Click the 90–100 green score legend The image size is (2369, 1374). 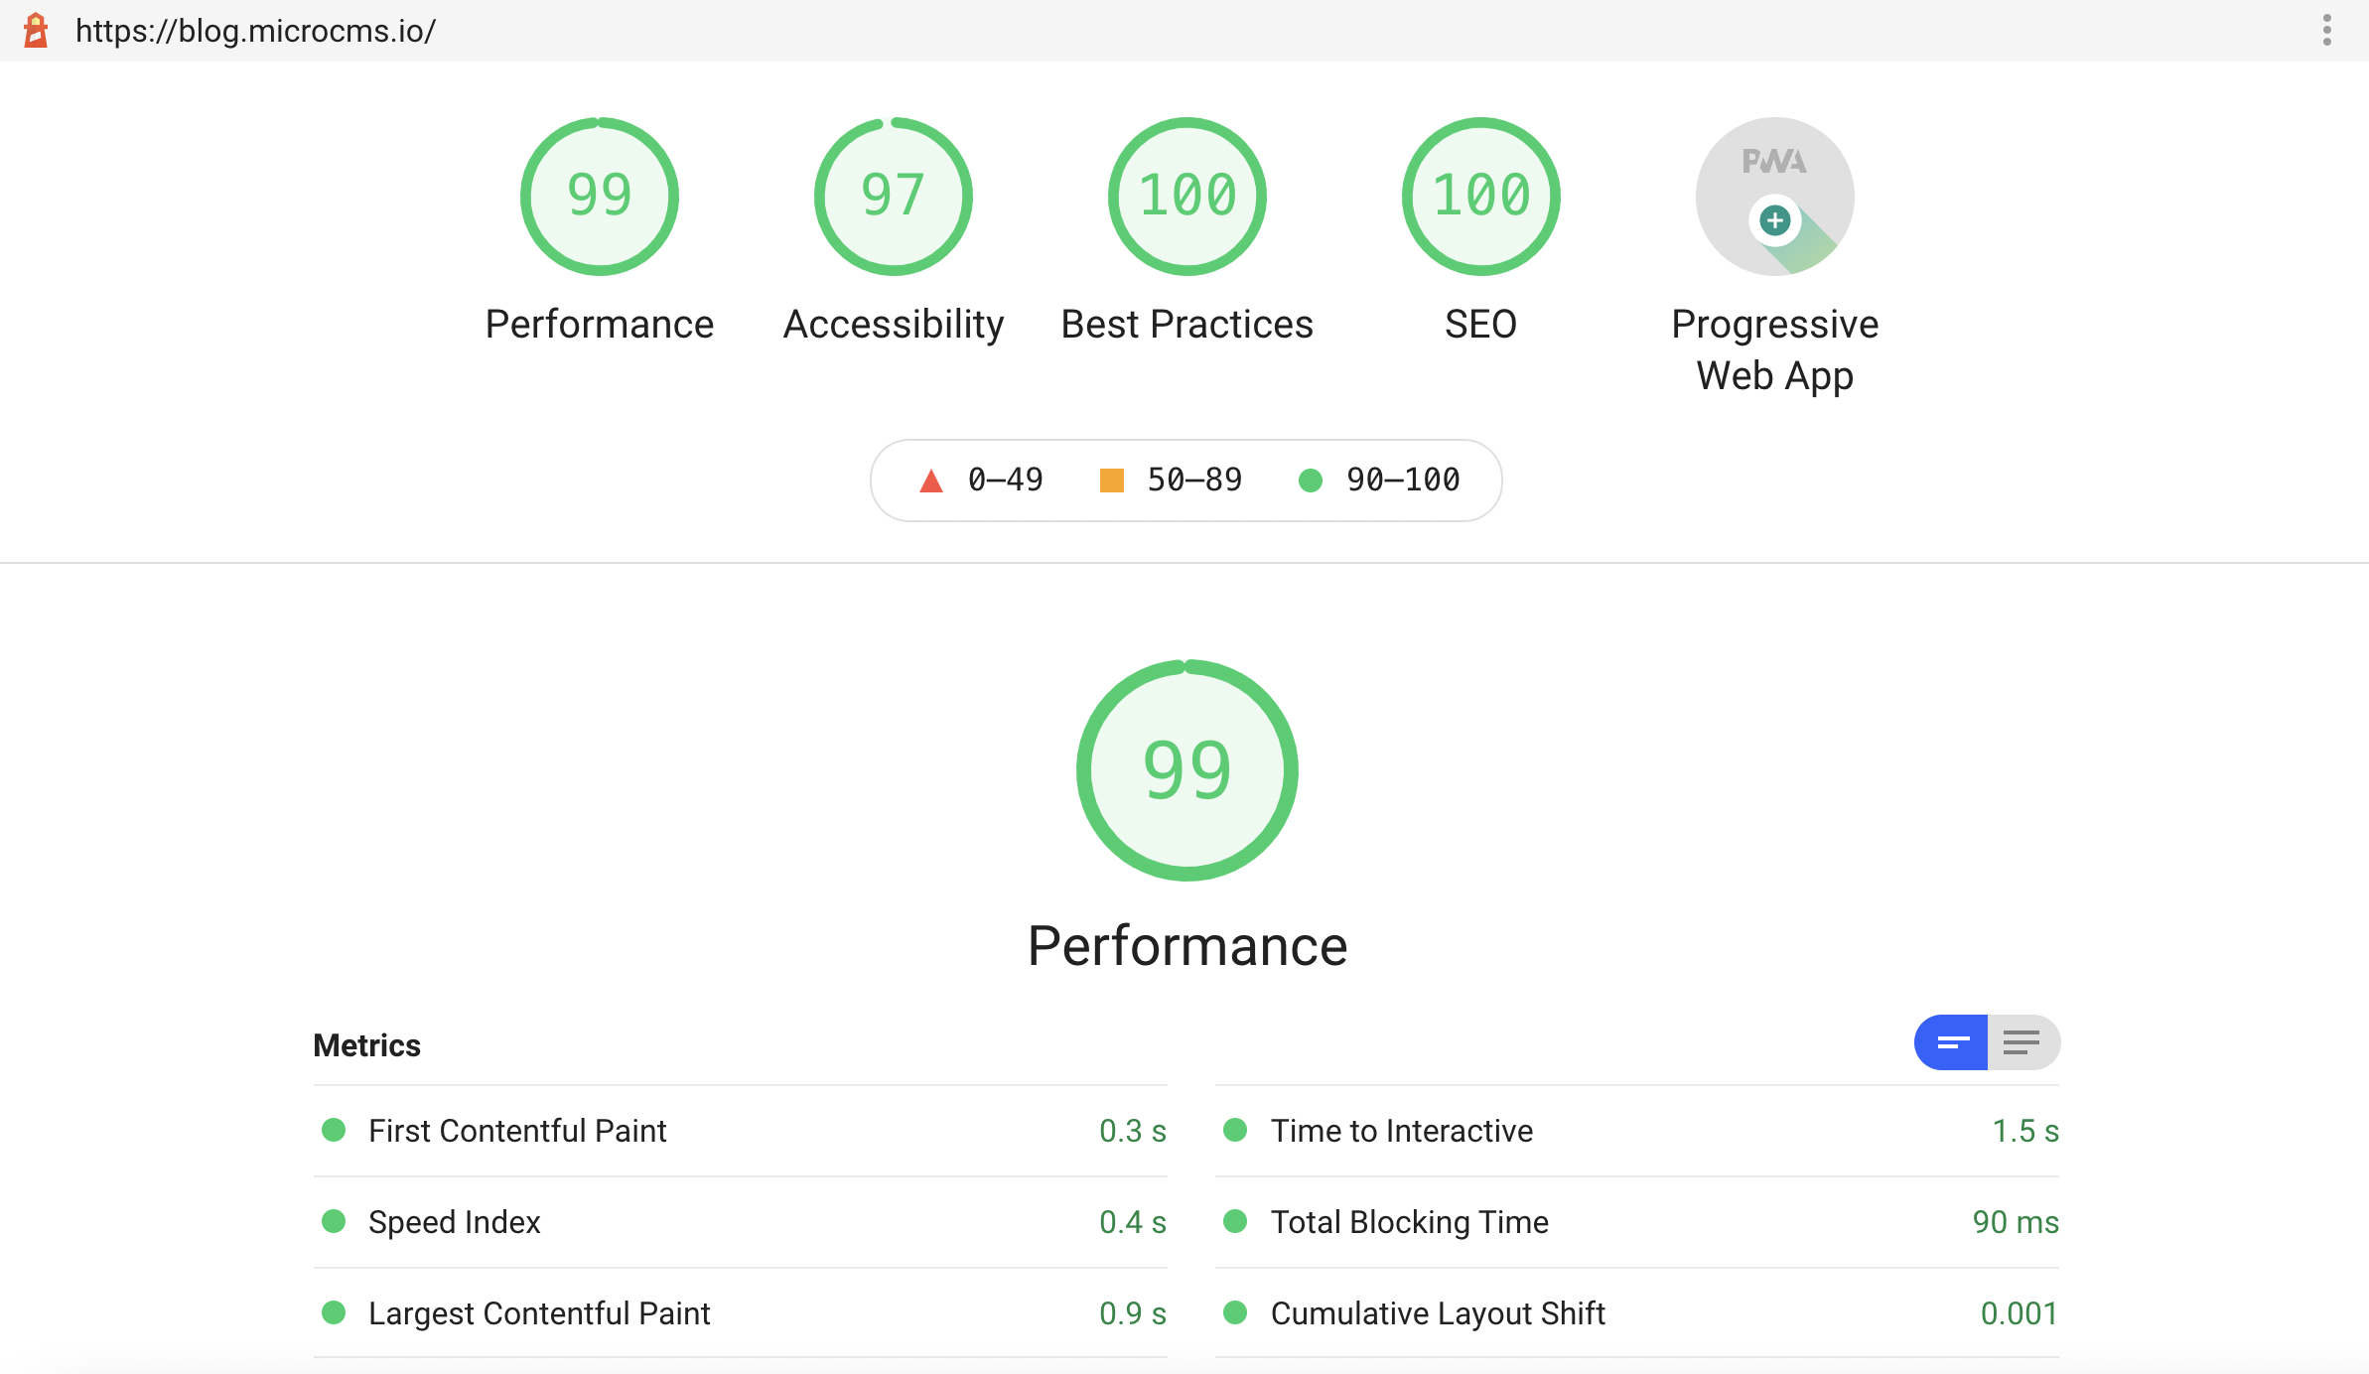click(x=1379, y=481)
